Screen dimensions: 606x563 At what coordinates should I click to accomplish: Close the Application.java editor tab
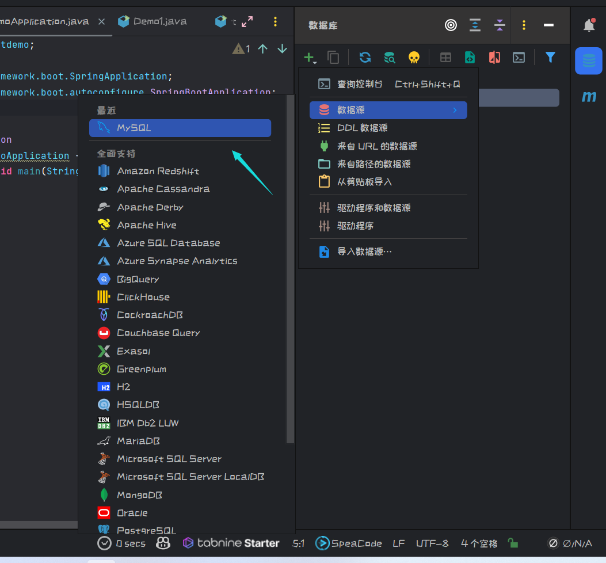(102, 22)
